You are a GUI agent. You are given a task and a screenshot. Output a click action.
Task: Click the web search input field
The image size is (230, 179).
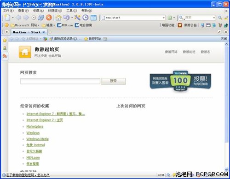point(60,81)
